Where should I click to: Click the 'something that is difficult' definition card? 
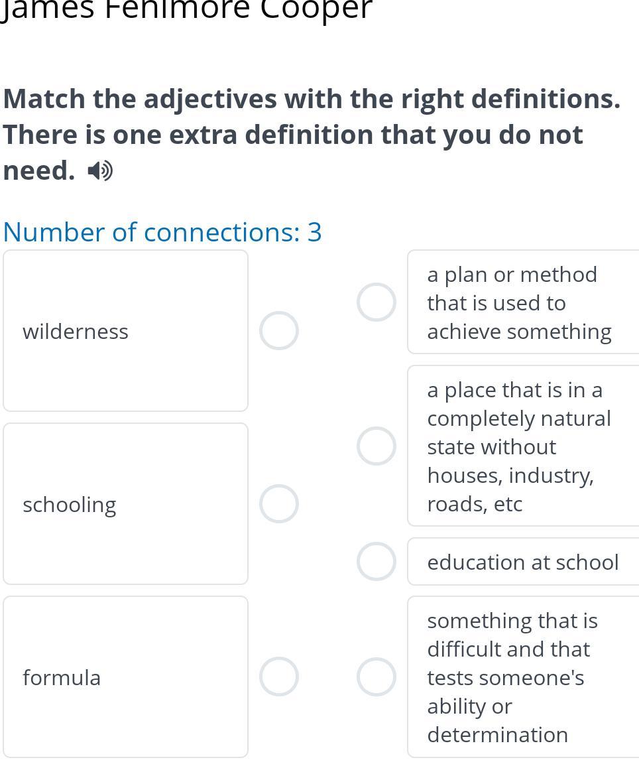click(x=522, y=677)
